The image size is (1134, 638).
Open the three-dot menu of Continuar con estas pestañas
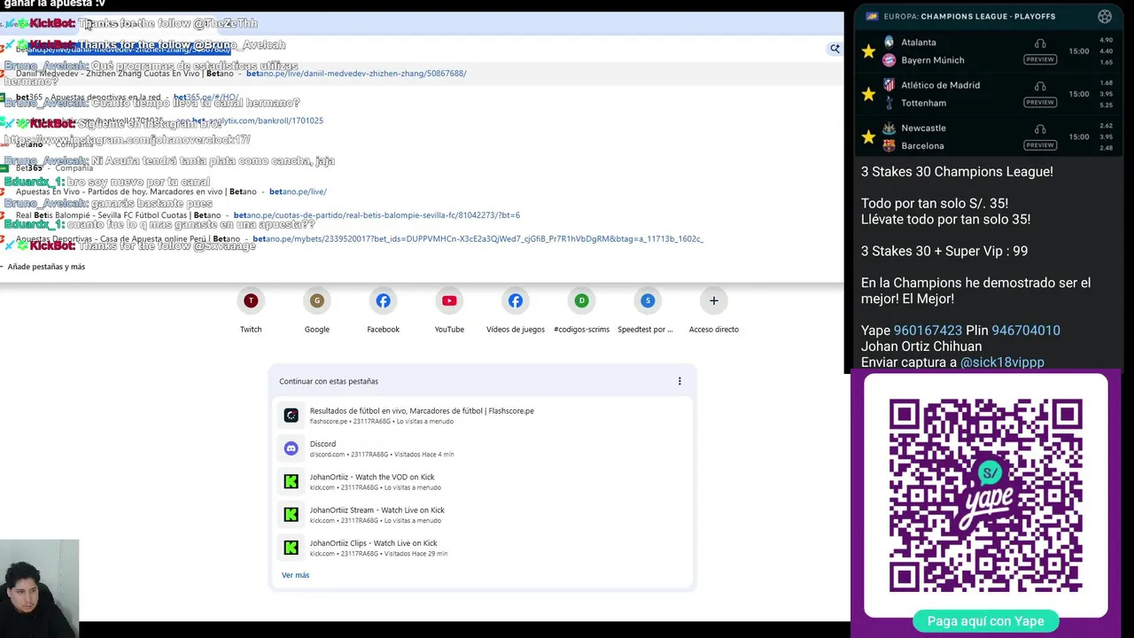(x=680, y=381)
